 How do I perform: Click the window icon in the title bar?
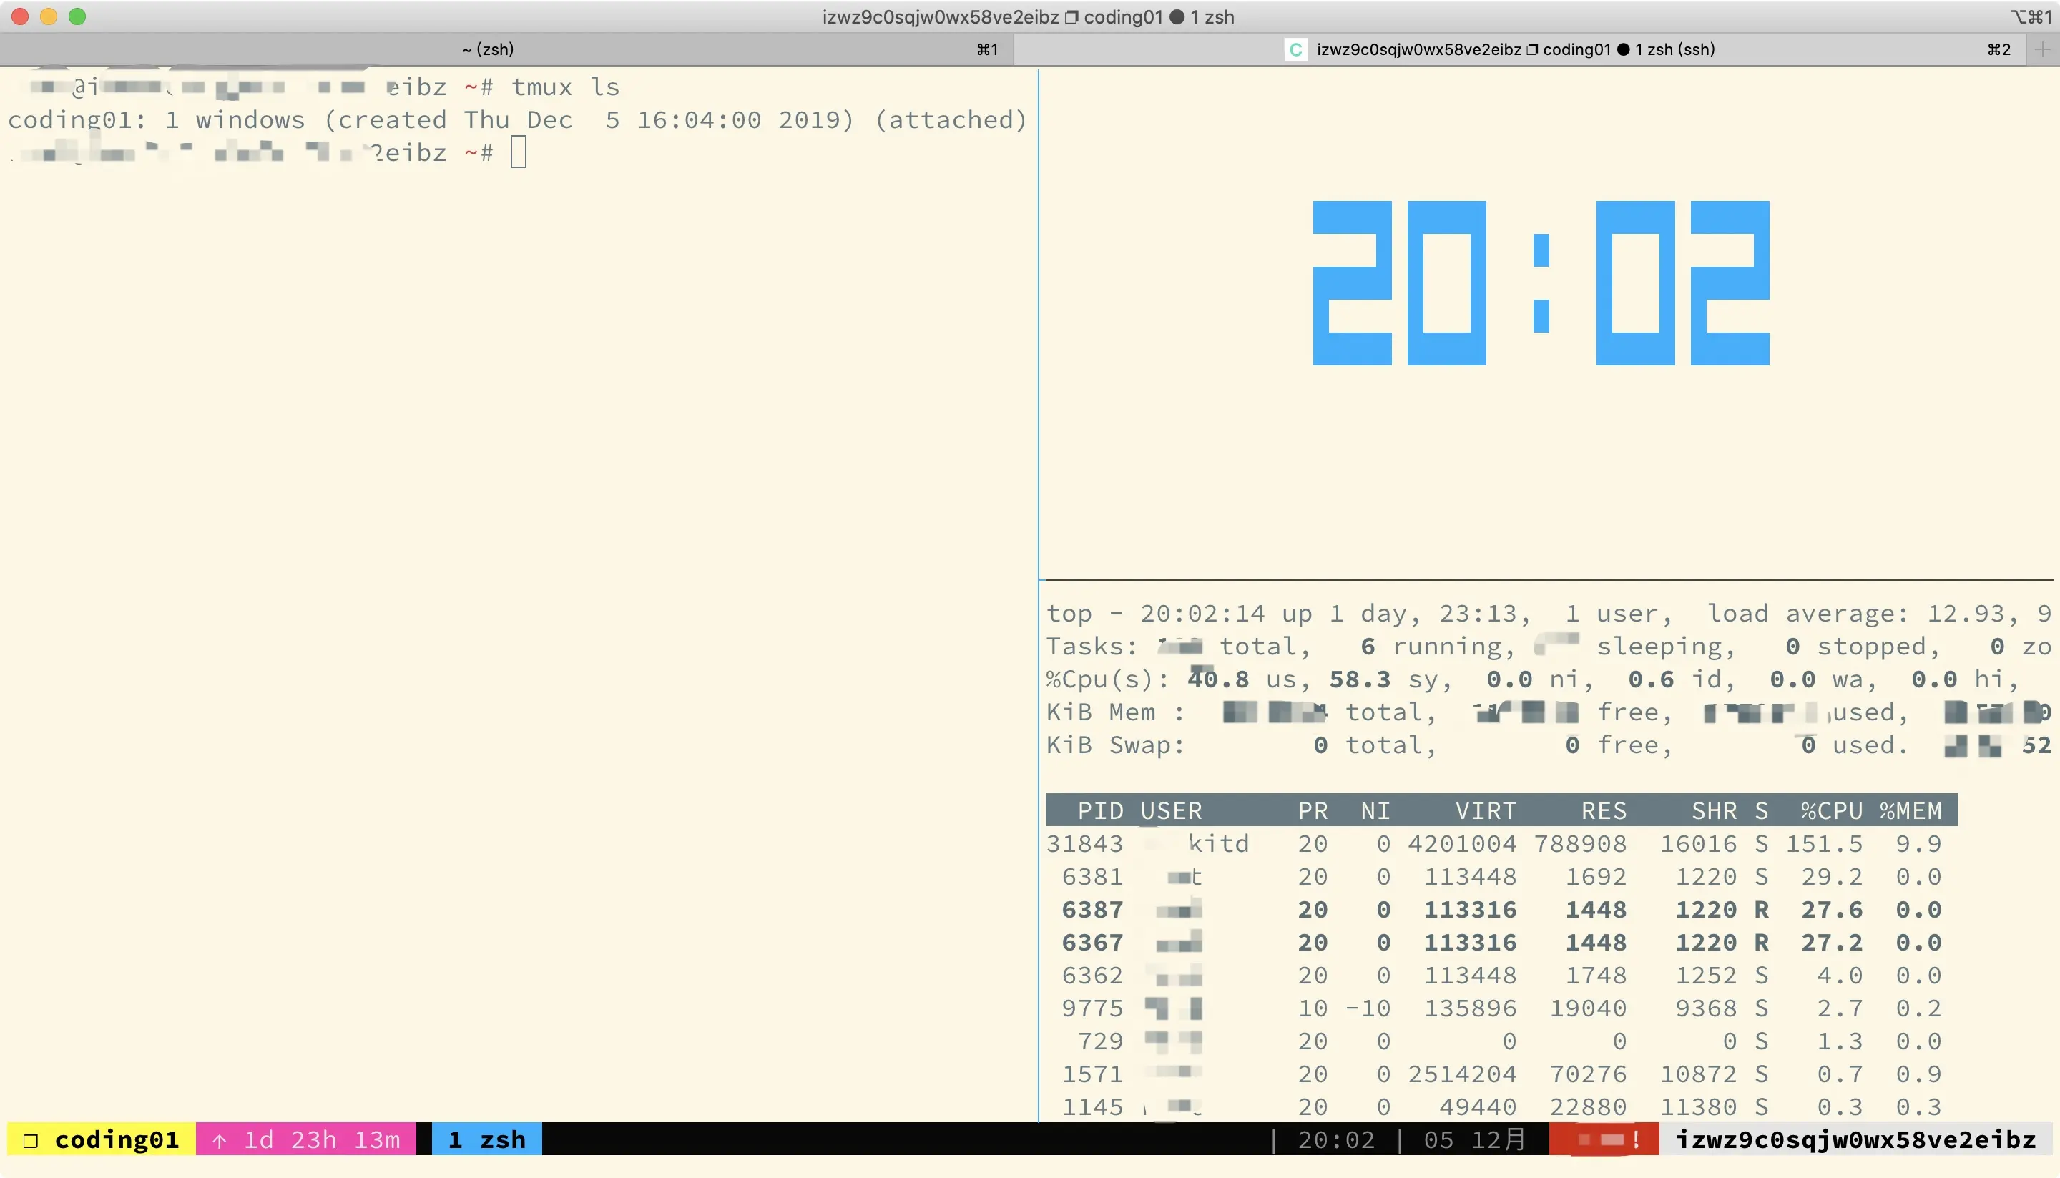click(x=1071, y=17)
